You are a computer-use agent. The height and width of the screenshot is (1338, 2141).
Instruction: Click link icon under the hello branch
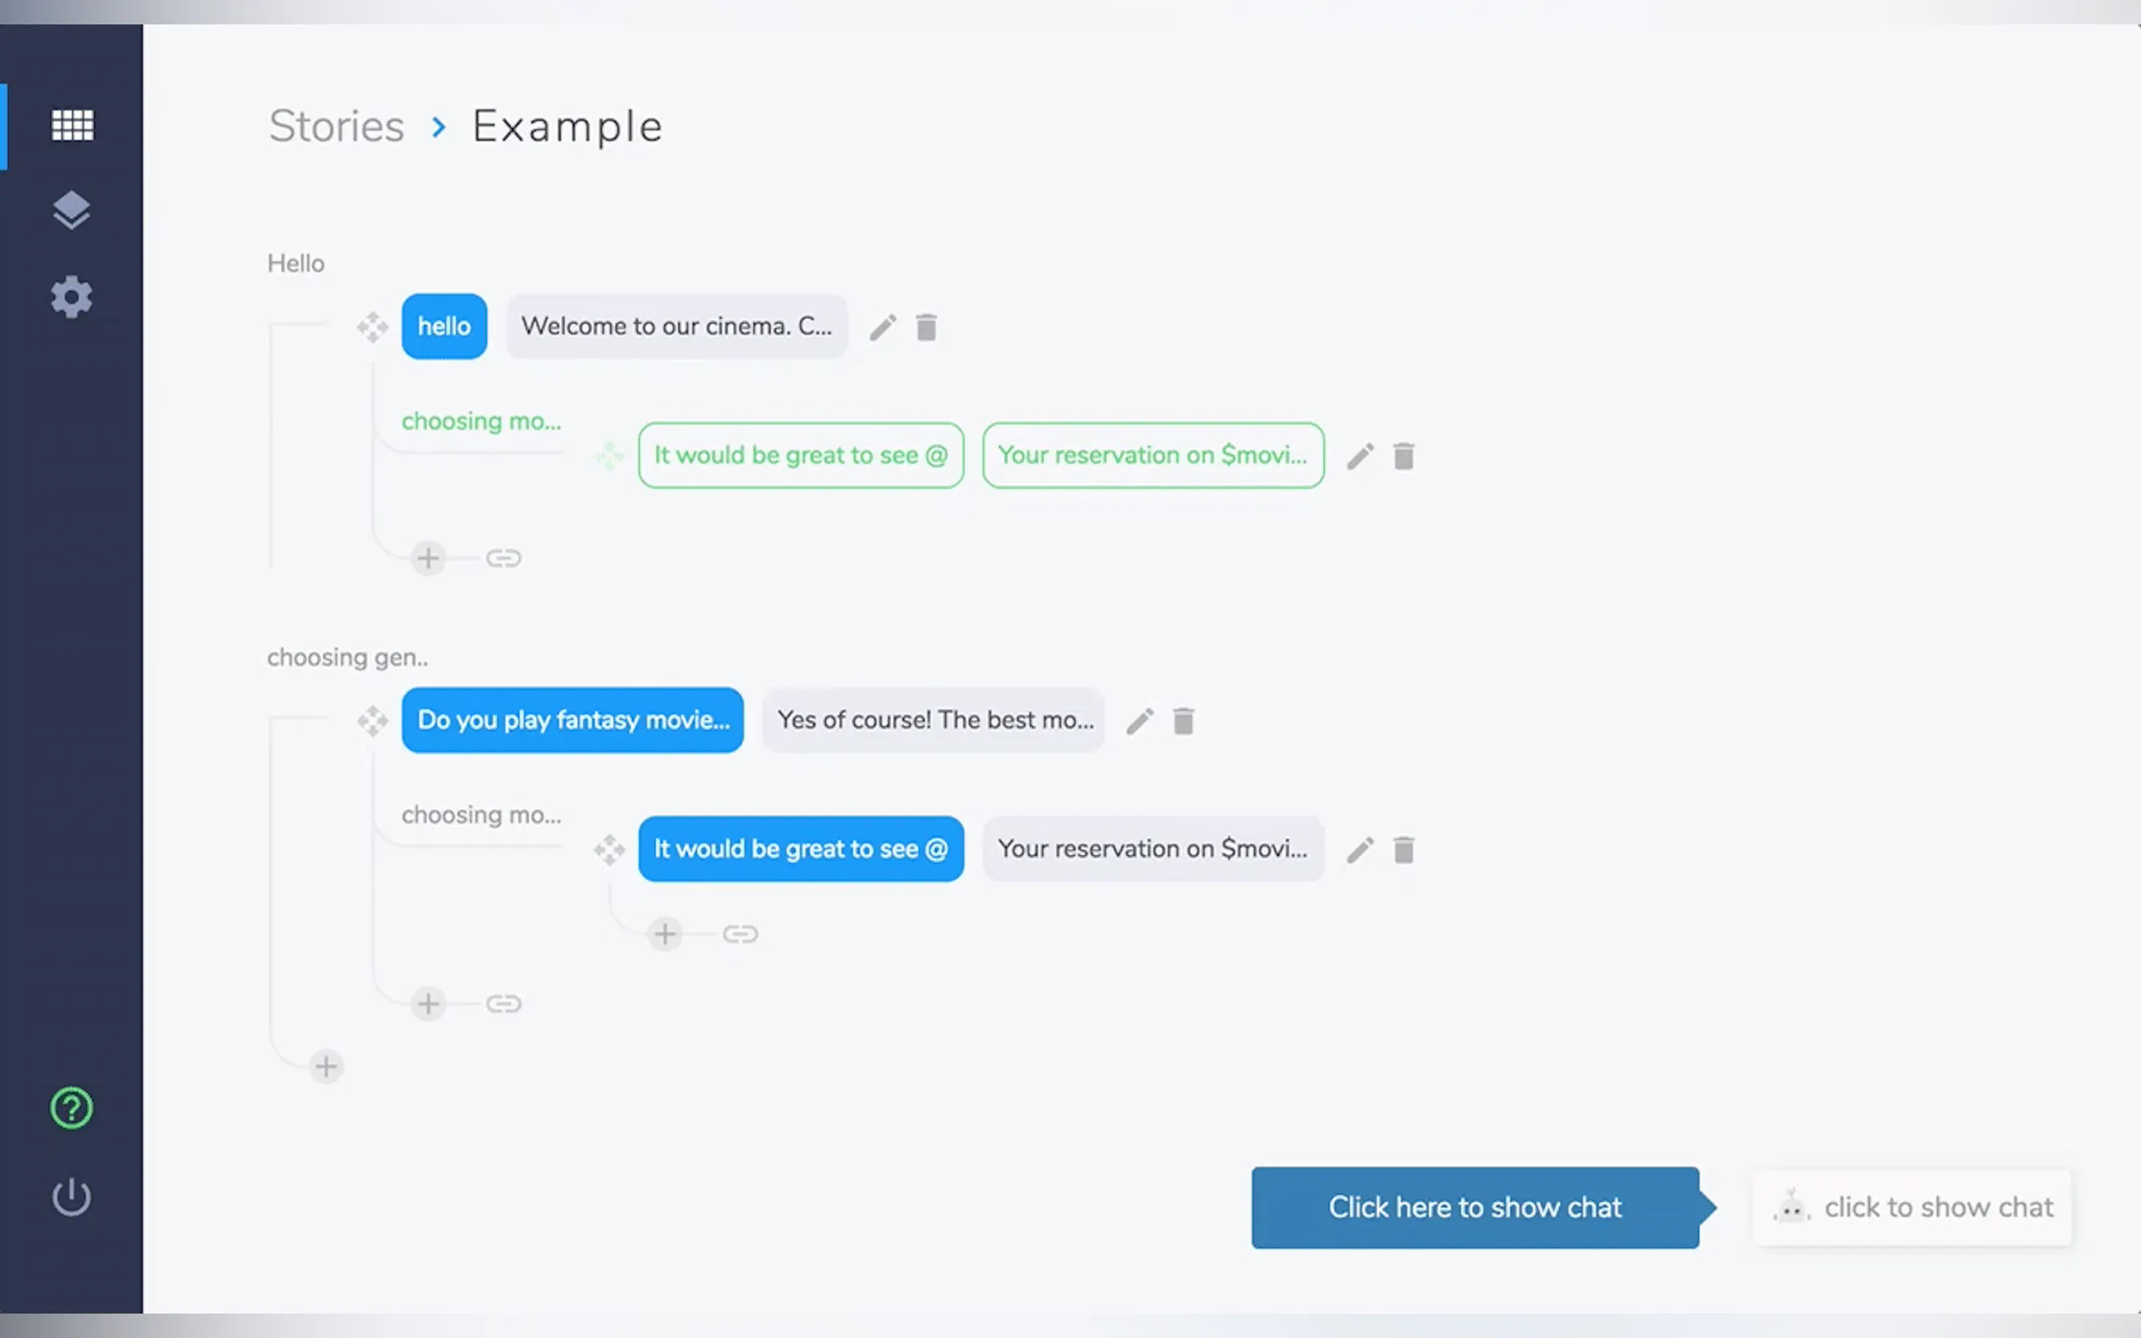[502, 559]
